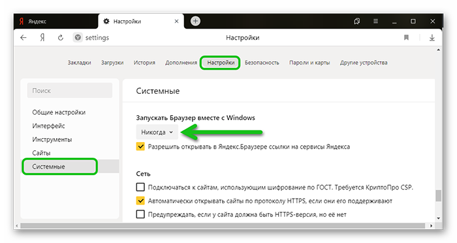The image size is (457, 243).
Task: Click the horizontal scrollbar at bottom
Action: pyautogui.click(x=223, y=226)
